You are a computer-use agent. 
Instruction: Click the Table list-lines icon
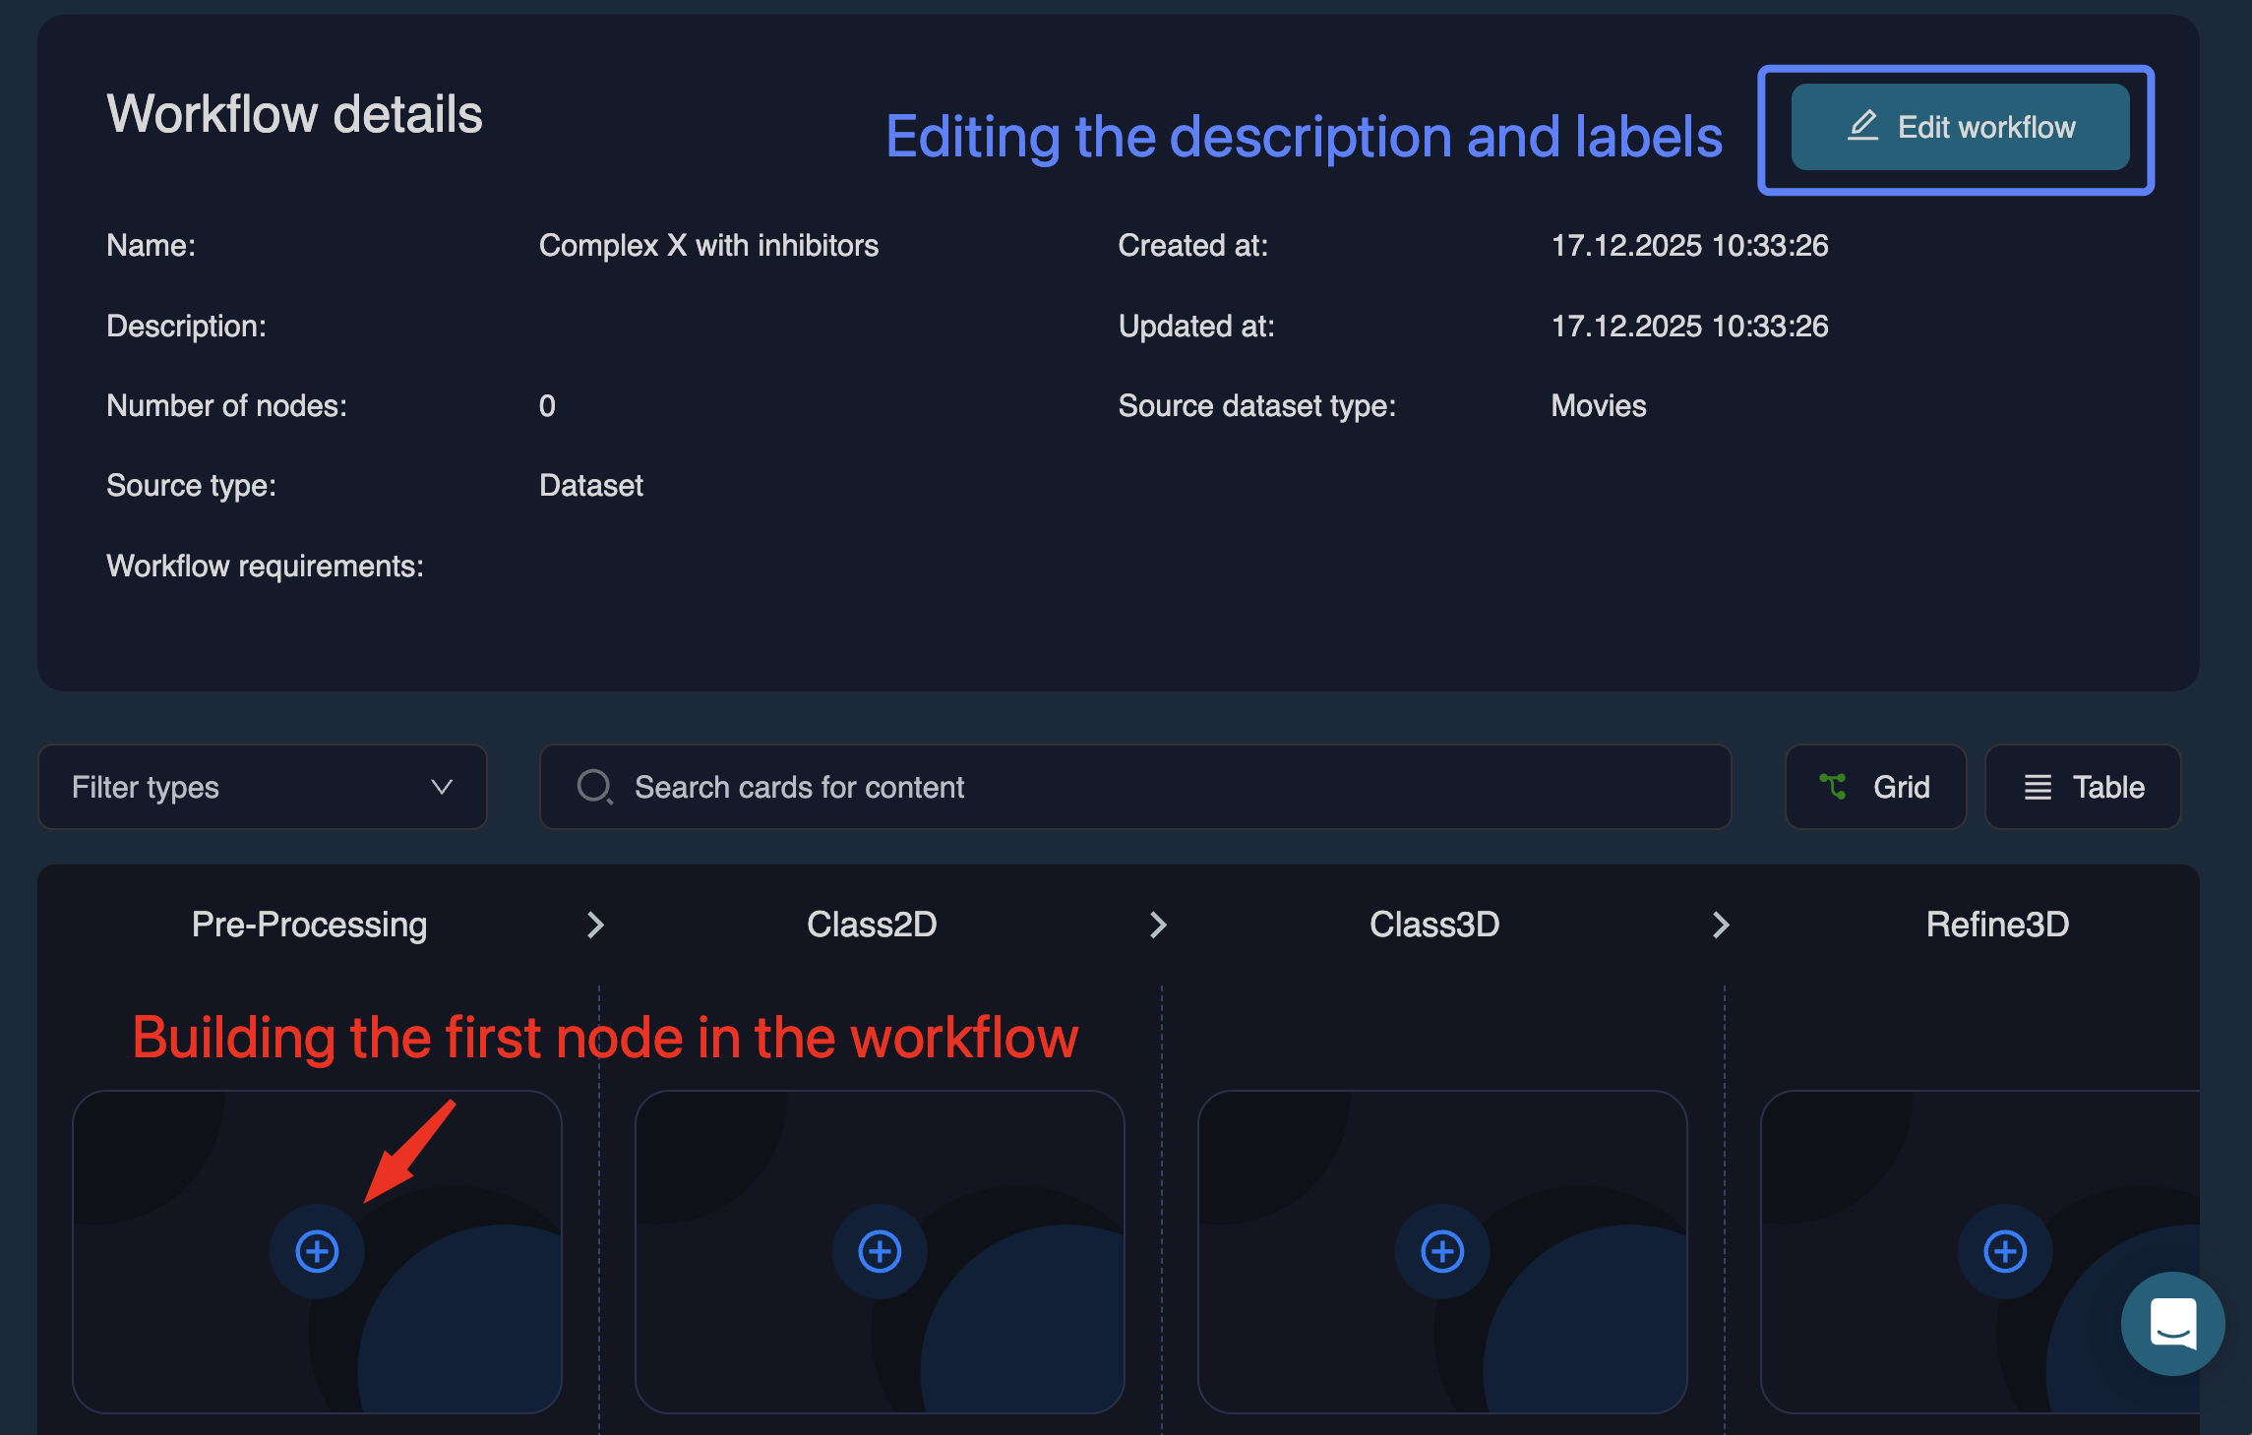(2038, 787)
